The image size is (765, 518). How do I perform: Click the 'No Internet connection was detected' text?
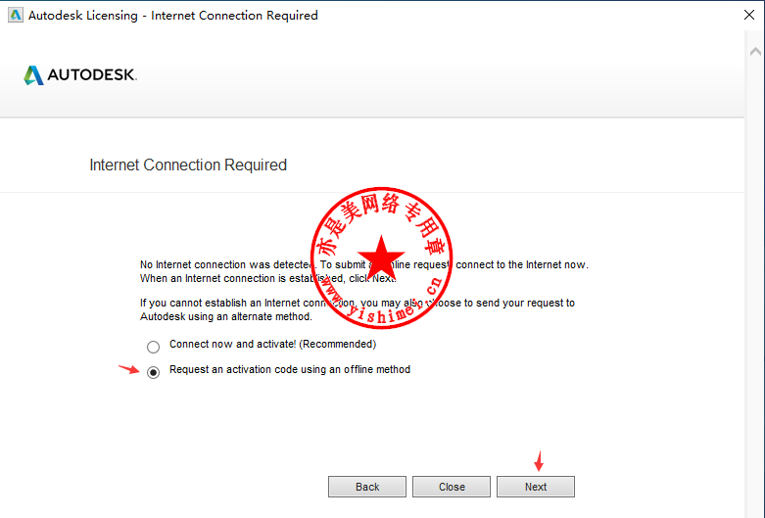[x=227, y=264]
